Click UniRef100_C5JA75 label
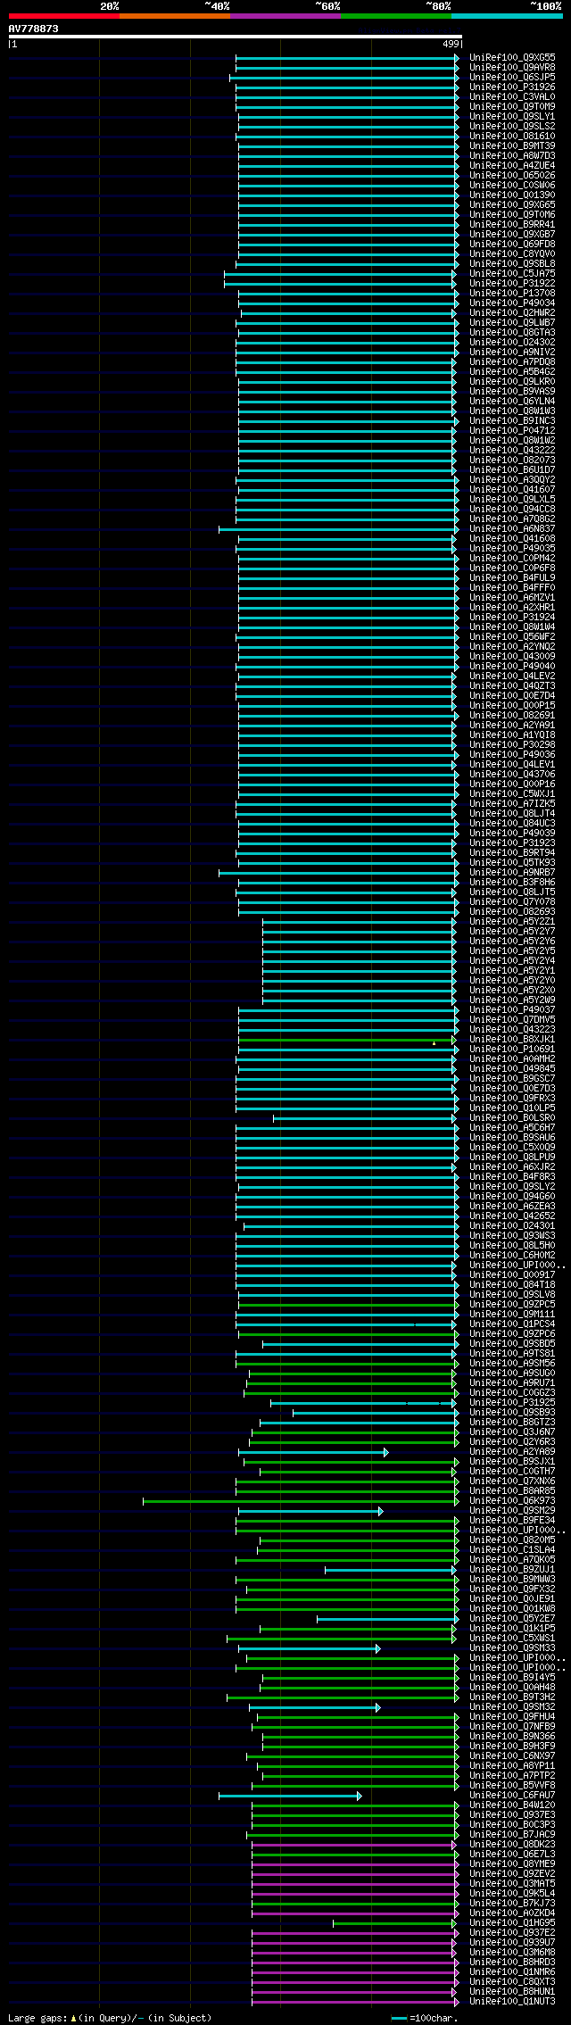Viewport: 571px width, 2025px height. click(x=512, y=274)
